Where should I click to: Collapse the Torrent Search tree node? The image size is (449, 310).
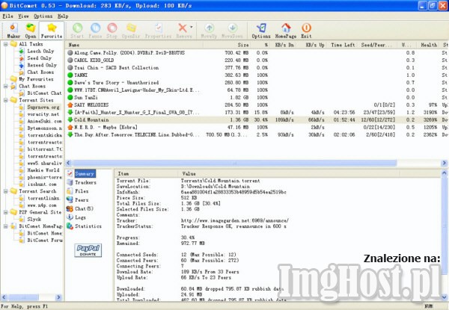[x=5, y=191]
